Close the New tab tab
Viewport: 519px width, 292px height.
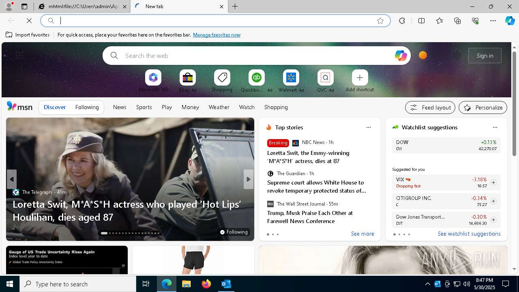tap(221, 6)
